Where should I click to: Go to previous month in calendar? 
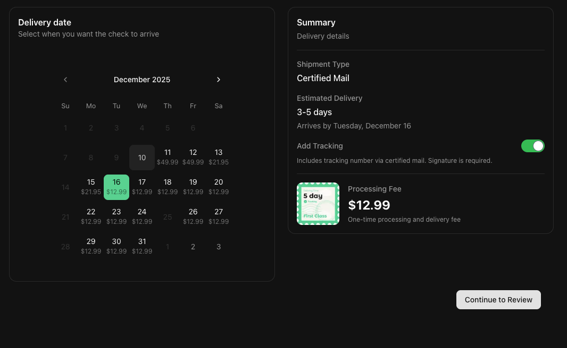tap(65, 80)
